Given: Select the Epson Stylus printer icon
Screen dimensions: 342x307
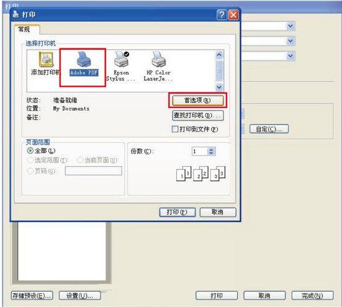Looking at the screenshot, I should click(122, 60).
